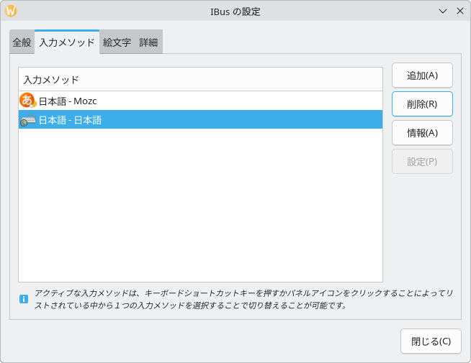Click the keyboard icon beside 日本語 - 日本語
This screenshot has height=363, width=471.
tap(27, 120)
